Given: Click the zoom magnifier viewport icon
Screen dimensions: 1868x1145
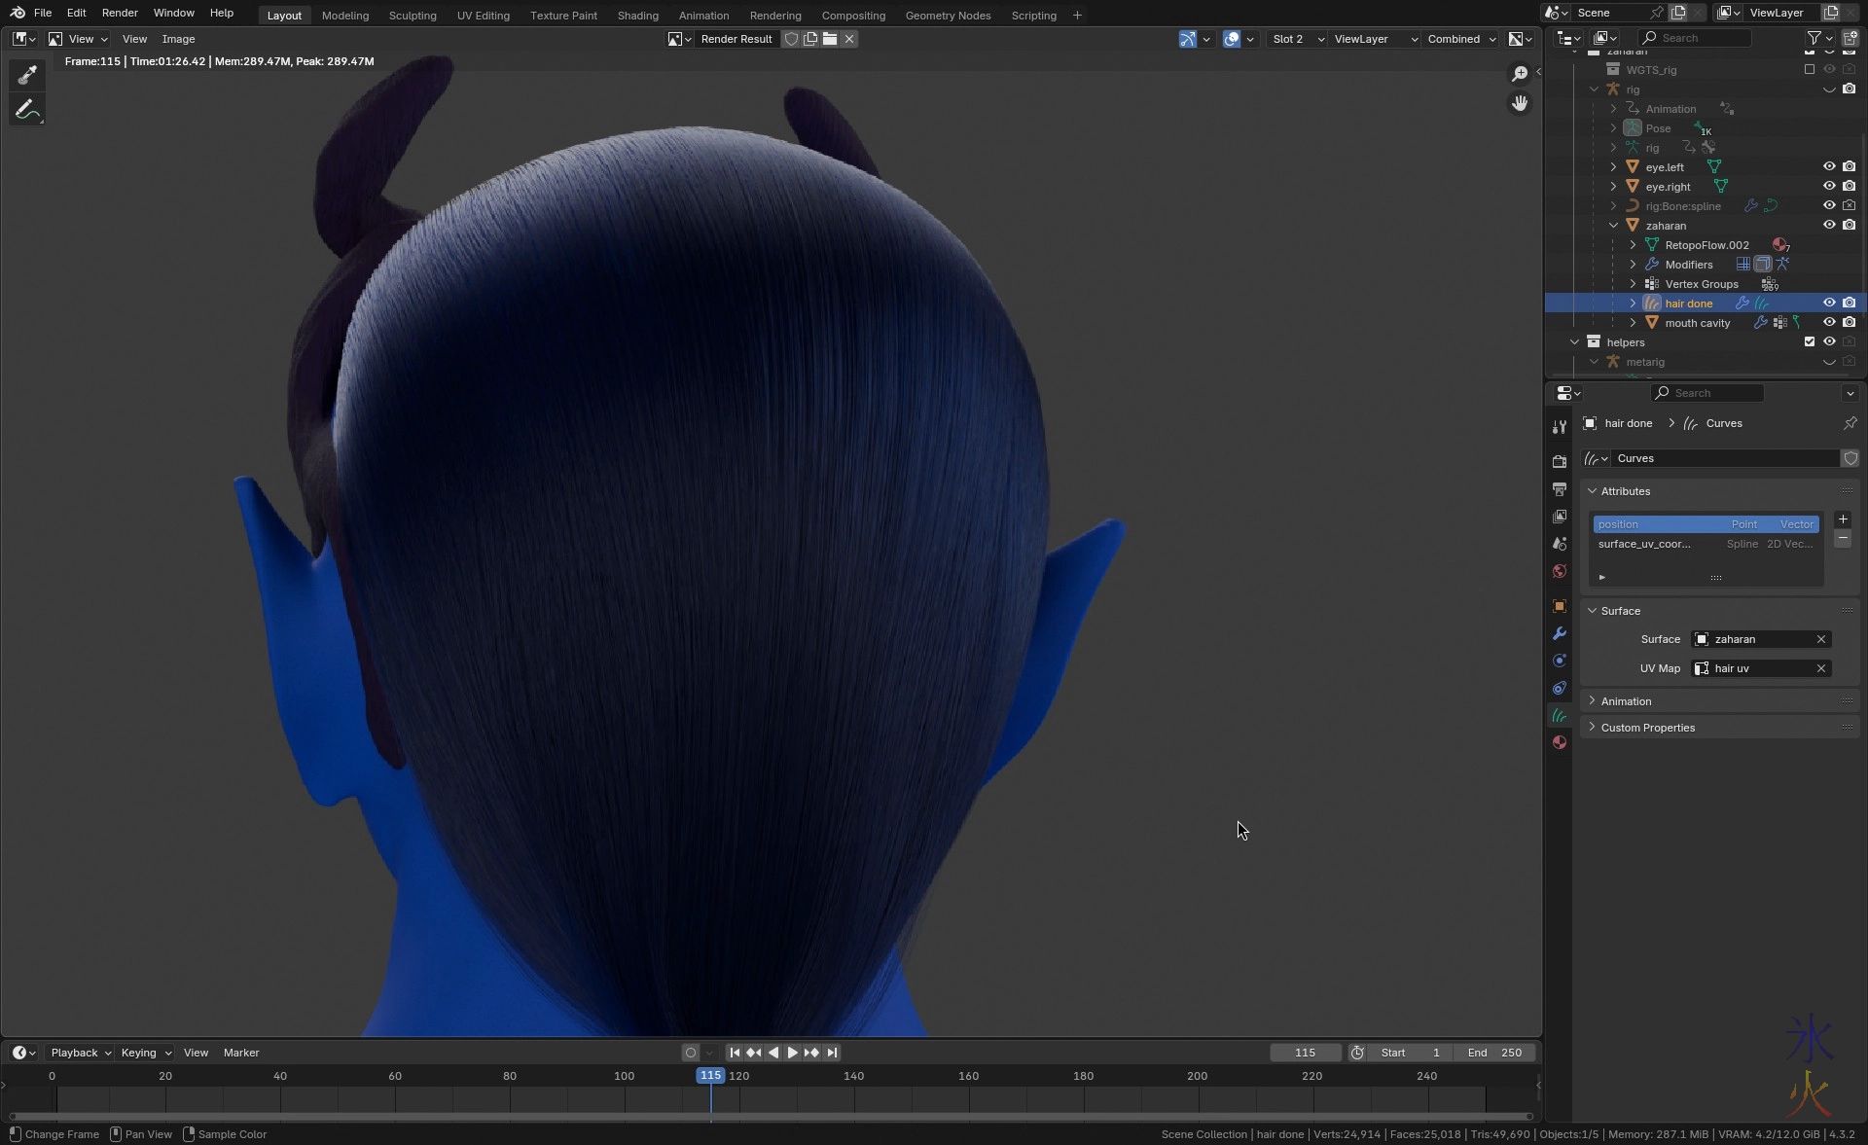Looking at the screenshot, I should (x=1520, y=74).
